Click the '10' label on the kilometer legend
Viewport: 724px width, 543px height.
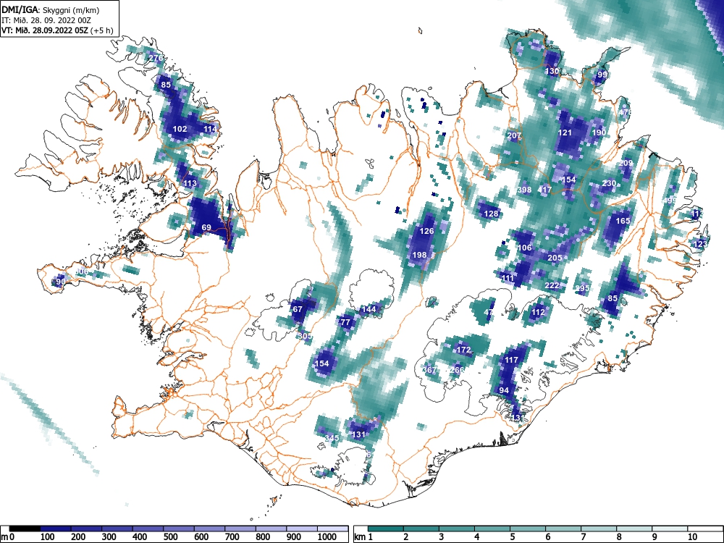(691, 536)
